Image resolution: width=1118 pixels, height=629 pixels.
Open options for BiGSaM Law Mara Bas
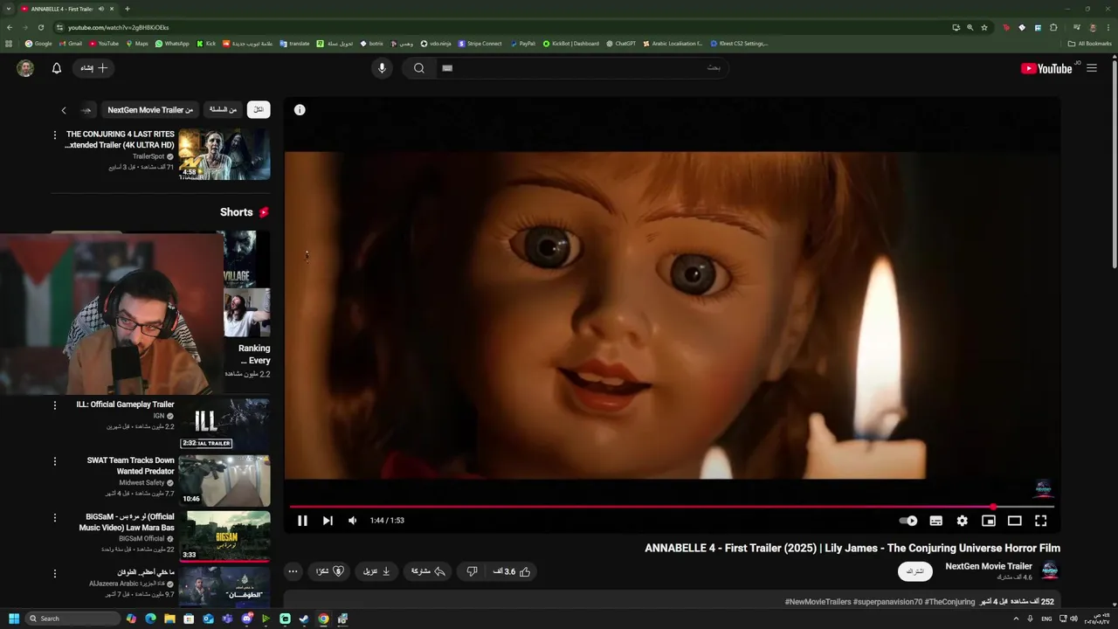click(x=55, y=517)
